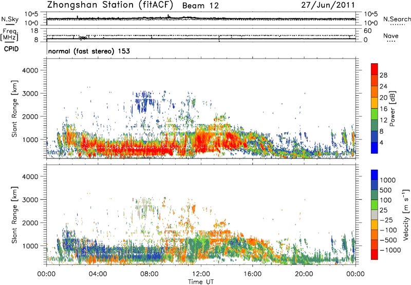Click the frequency trace plot
This screenshot has height=285, width=411.
201,35
